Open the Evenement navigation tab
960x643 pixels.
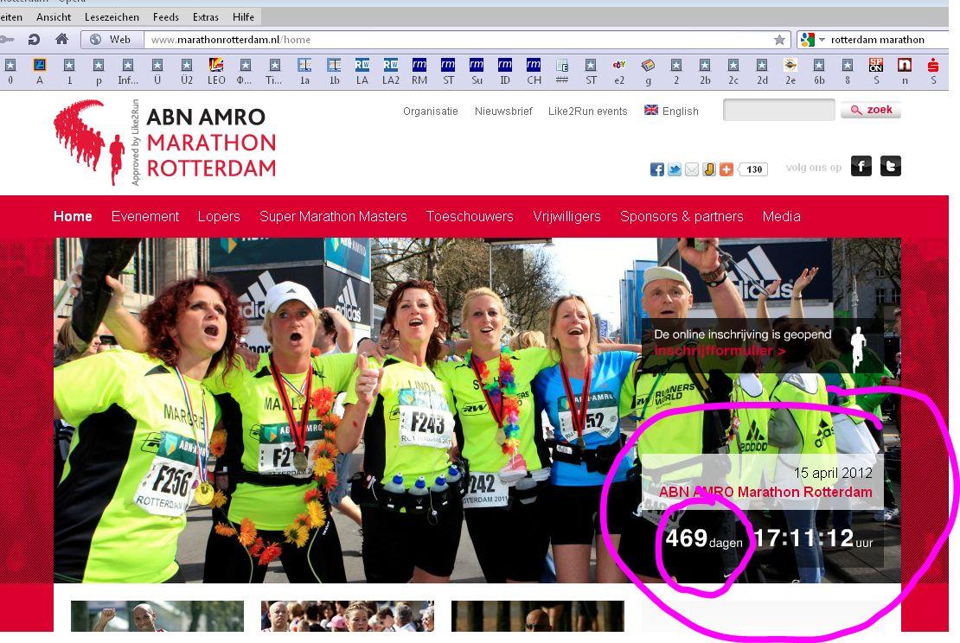click(x=145, y=217)
